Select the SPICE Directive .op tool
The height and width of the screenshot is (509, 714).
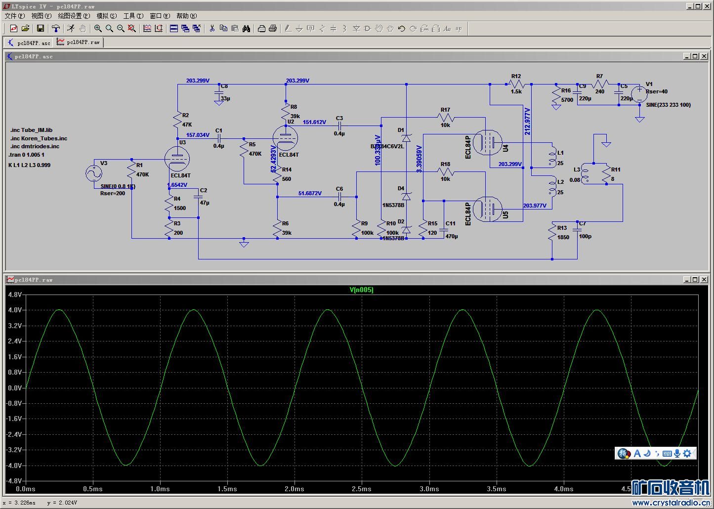pyautogui.click(x=459, y=29)
